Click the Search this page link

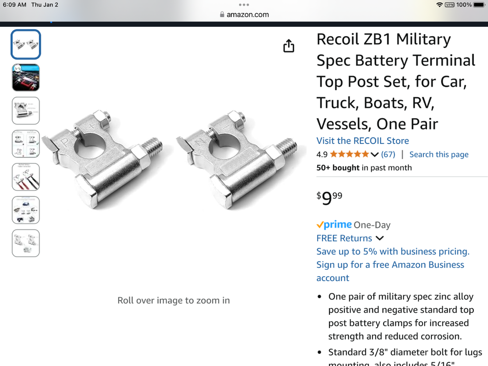coord(439,154)
